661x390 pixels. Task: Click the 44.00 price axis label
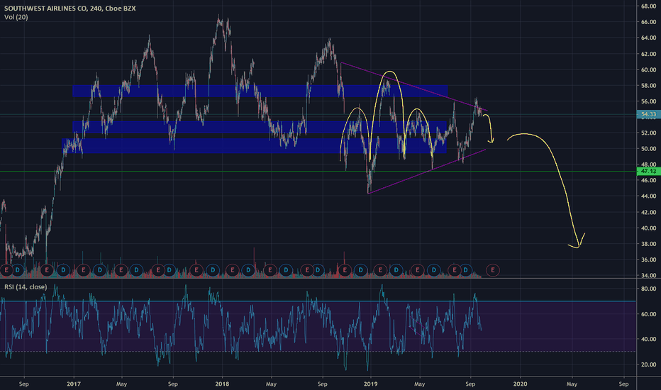point(648,196)
